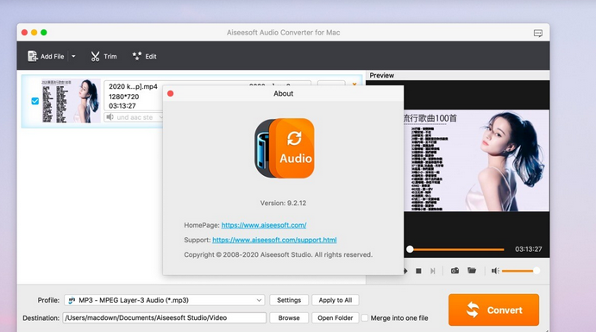Take a snapshot with the camera icon
596x332 pixels.
455,271
